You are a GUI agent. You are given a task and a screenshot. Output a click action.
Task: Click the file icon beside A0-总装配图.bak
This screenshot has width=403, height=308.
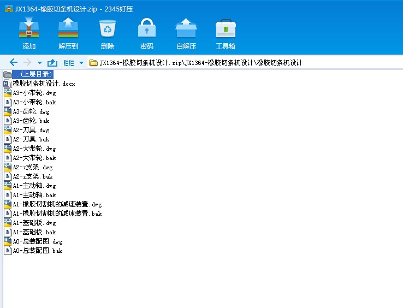tap(8, 251)
